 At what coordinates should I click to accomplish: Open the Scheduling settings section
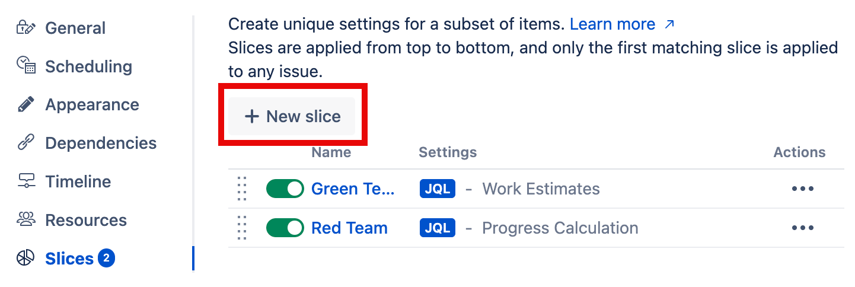click(88, 66)
